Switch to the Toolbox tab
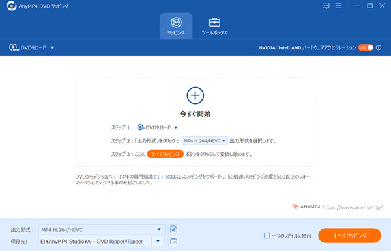Image resolution: width=391 pixels, height=252 pixels. (x=214, y=26)
